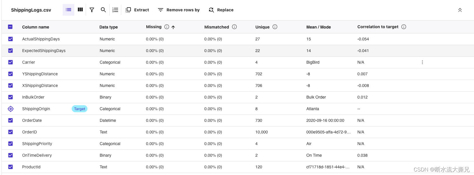Uncheck OrderID checkbox

coord(10,132)
